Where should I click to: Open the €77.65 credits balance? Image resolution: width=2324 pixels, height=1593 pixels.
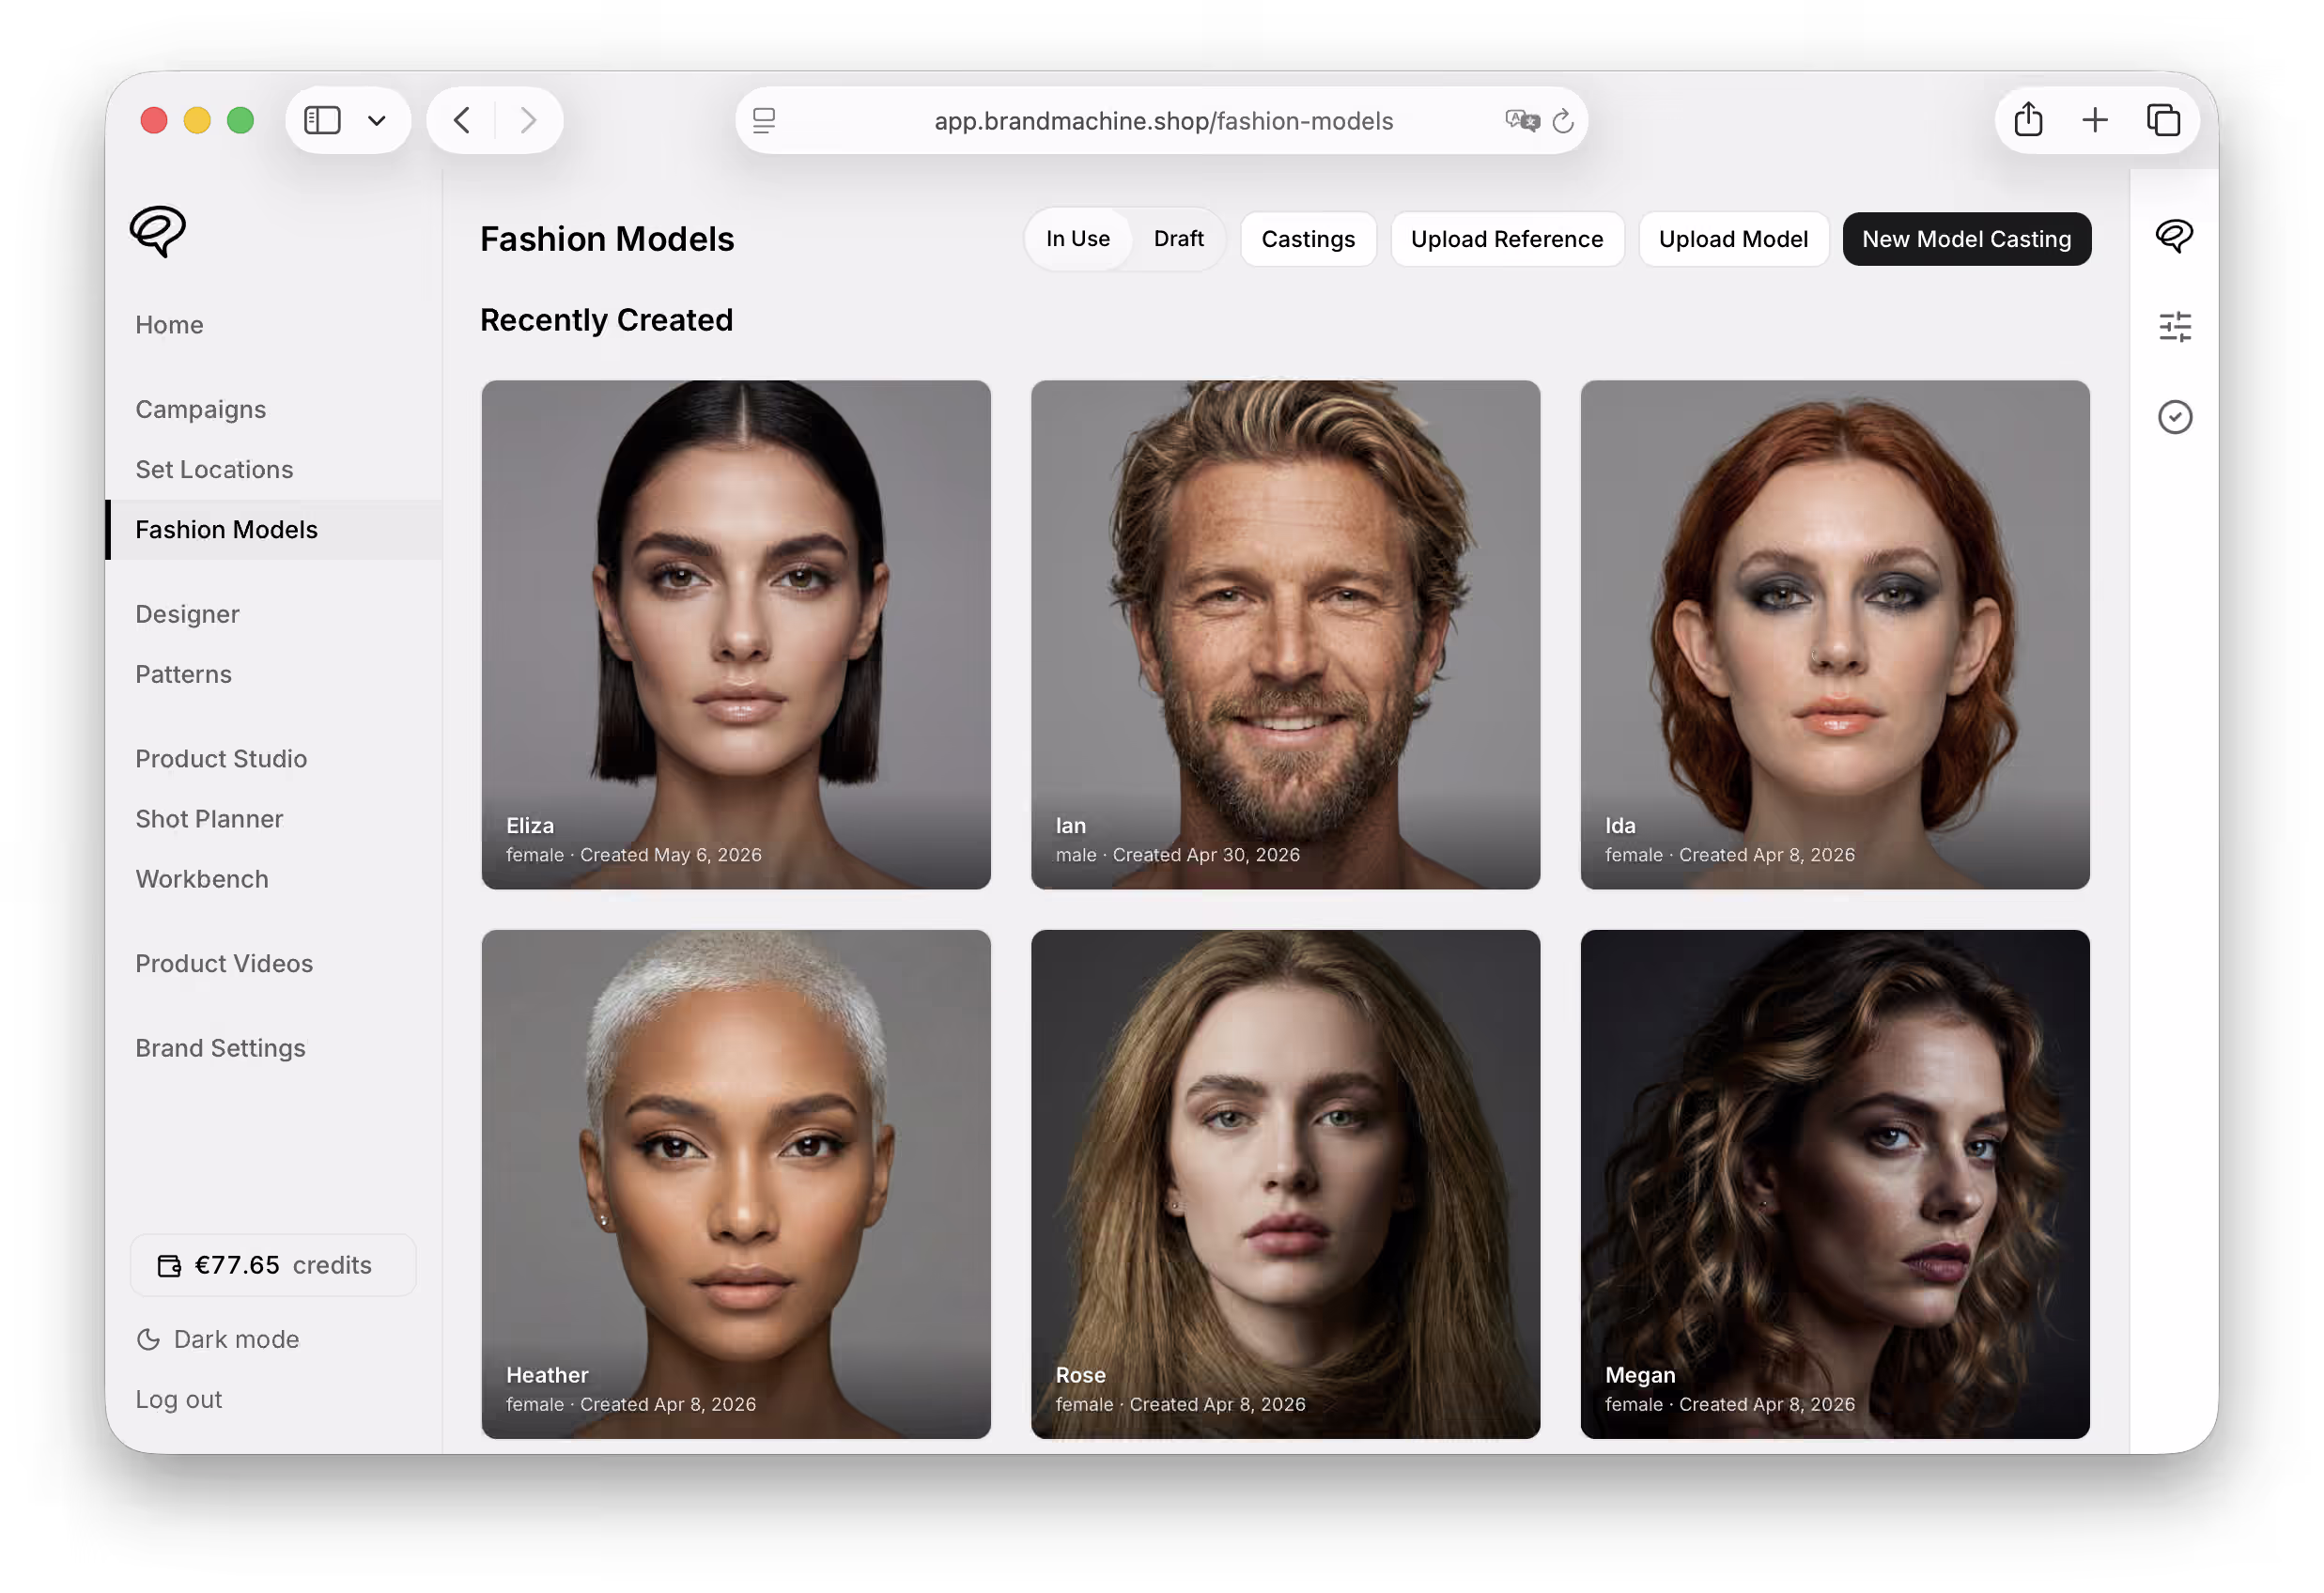click(x=272, y=1264)
